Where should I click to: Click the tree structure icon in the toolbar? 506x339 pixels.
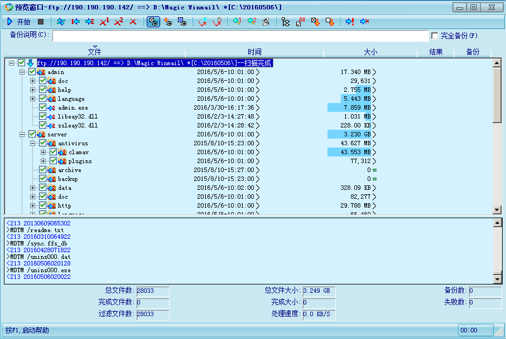(286, 22)
